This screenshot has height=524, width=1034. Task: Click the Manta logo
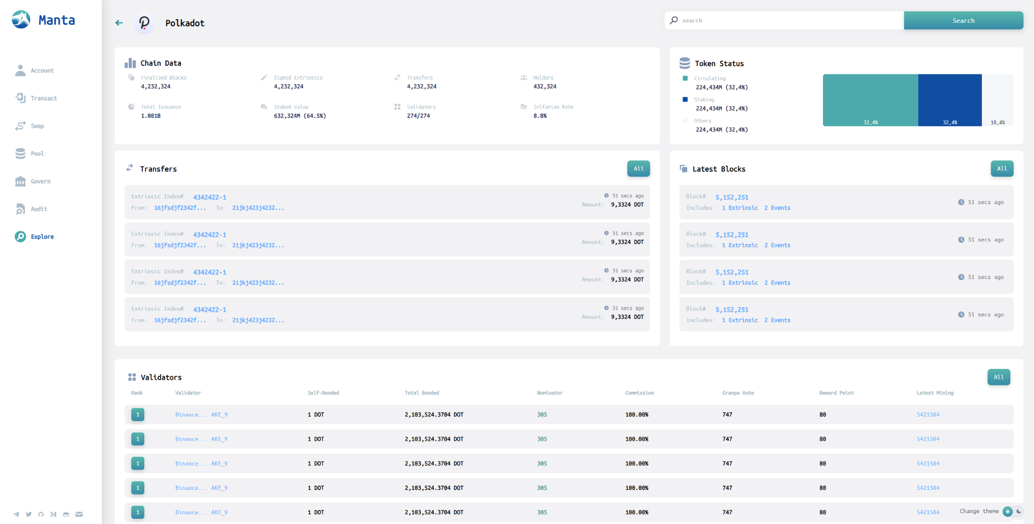[43, 20]
